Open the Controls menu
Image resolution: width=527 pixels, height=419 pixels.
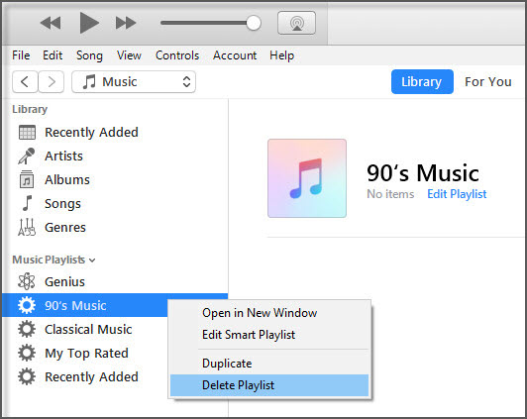point(177,55)
